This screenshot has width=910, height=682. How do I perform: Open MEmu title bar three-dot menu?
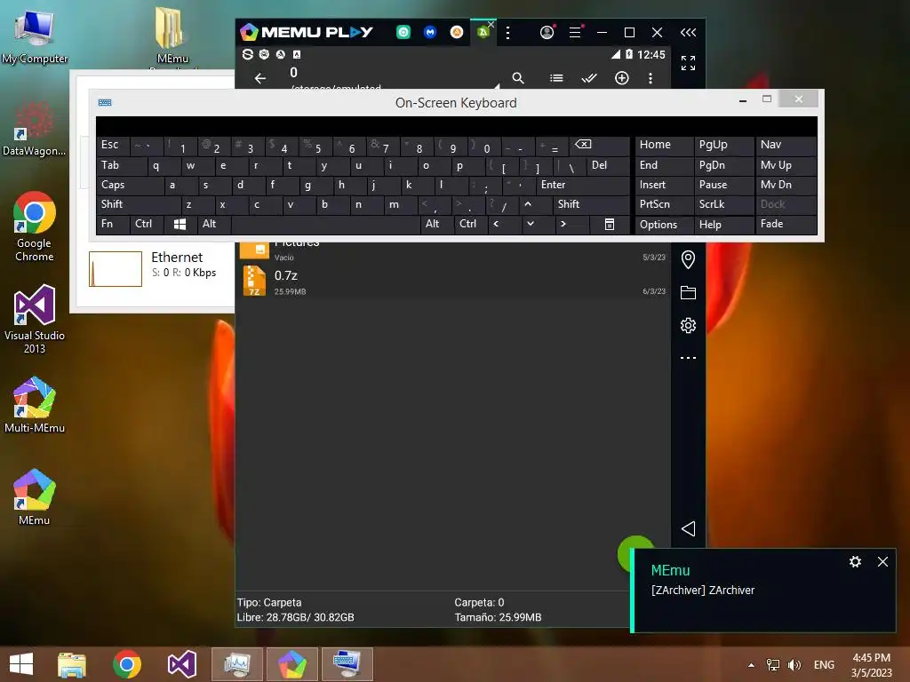tap(507, 33)
